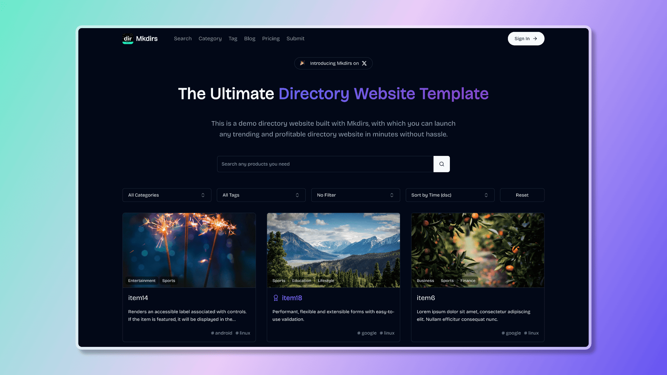Click the Reset button
This screenshot has width=667, height=375.
[x=522, y=194]
